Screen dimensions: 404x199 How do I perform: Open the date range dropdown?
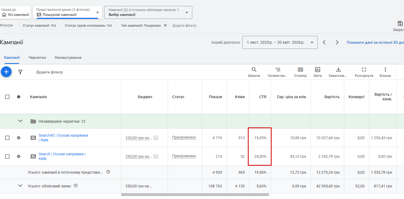pos(280,42)
